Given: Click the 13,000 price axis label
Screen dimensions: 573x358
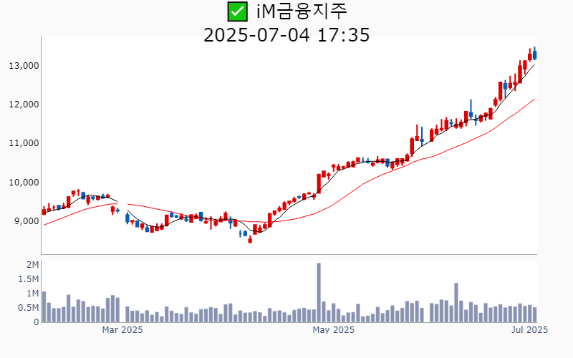Looking at the screenshot, I should coord(24,66).
